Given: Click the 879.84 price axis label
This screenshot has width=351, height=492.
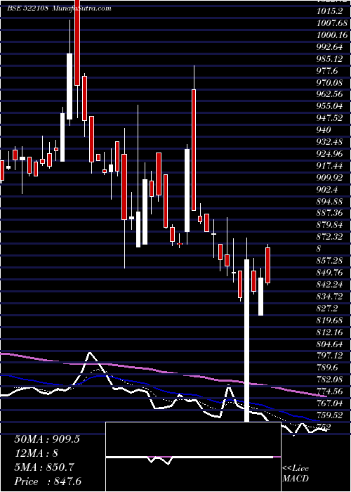Looking at the screenshot, I should (x=331, y=225).
